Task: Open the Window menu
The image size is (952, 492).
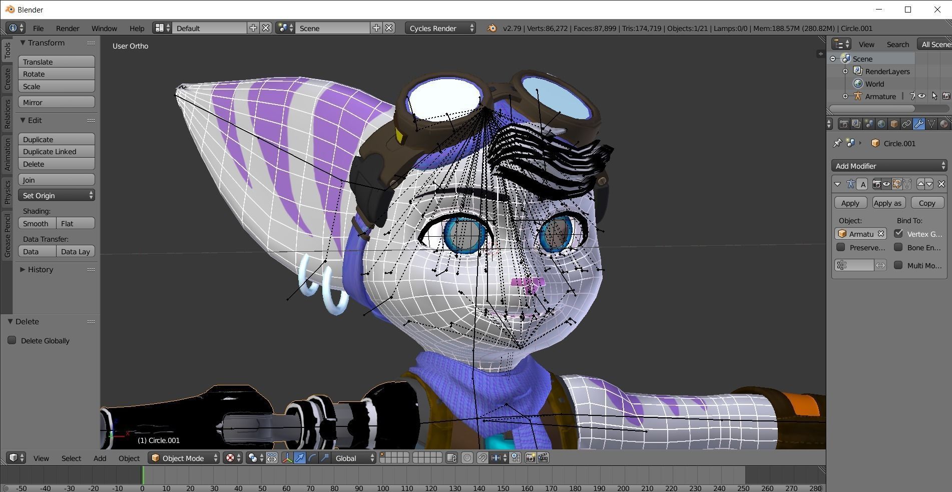Action: click(x=104, y=28)
